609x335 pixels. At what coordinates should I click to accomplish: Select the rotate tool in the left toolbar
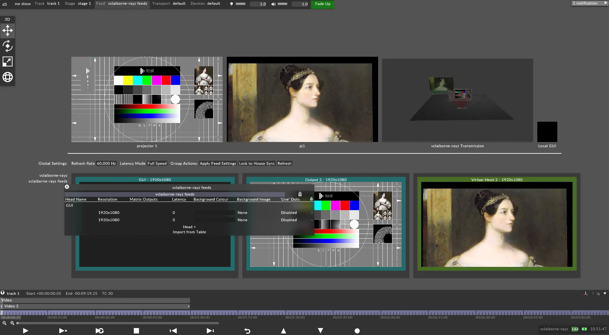pos(7,46)
